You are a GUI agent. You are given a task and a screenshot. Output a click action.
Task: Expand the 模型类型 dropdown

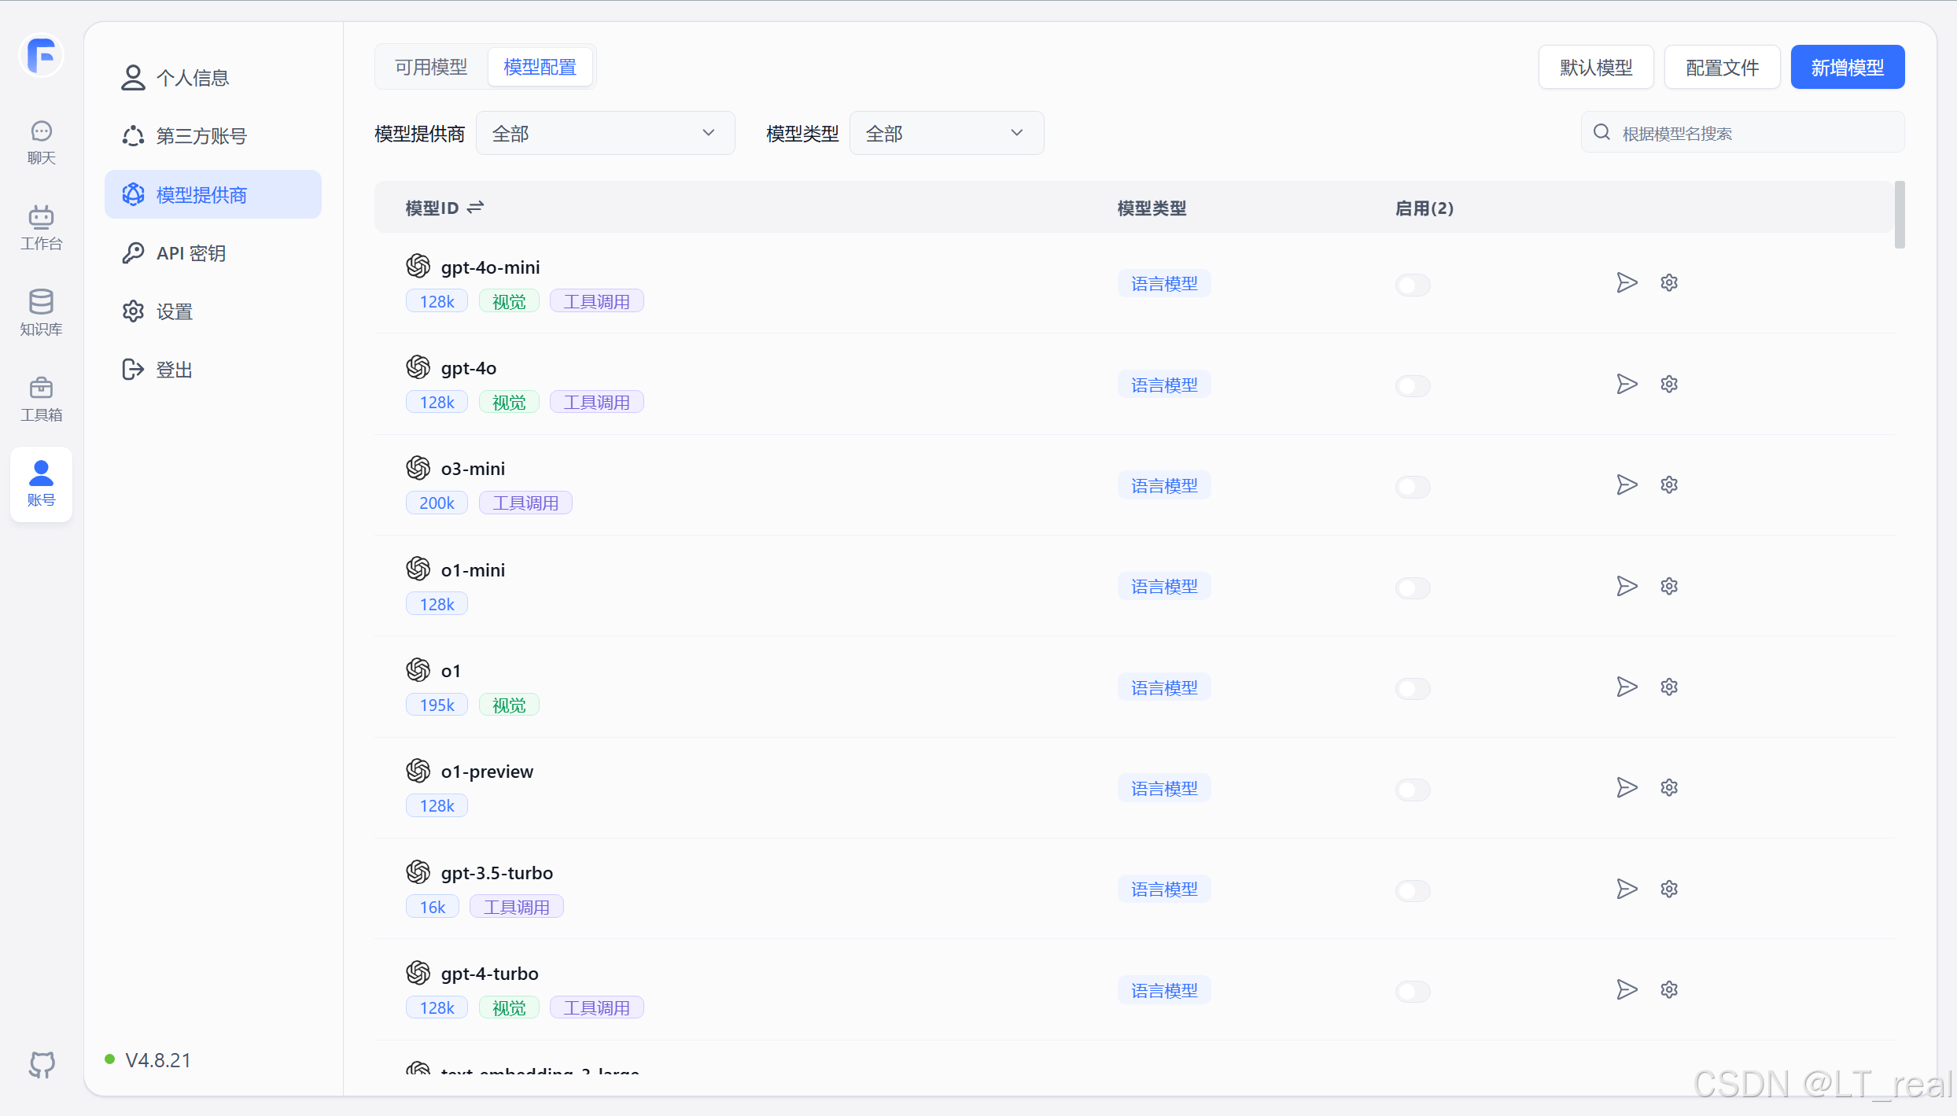(x=945, y=133)
